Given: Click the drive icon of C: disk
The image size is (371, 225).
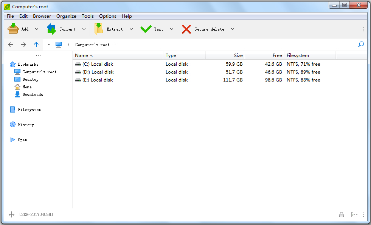Looking at the screenshot, I should (78, 64).
